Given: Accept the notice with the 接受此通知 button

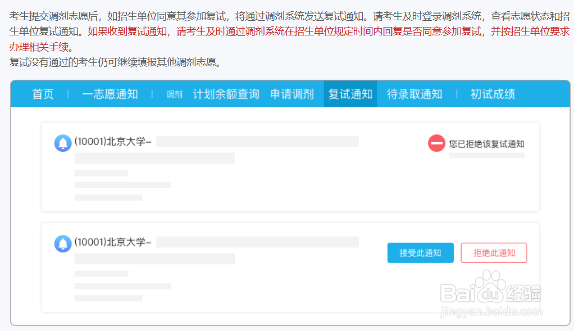Looking at the screenshot, I should tap(420, 253).
